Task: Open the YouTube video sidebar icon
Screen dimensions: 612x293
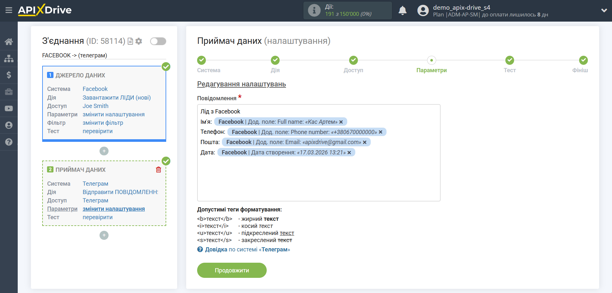Action: click(x=9, y=109)
